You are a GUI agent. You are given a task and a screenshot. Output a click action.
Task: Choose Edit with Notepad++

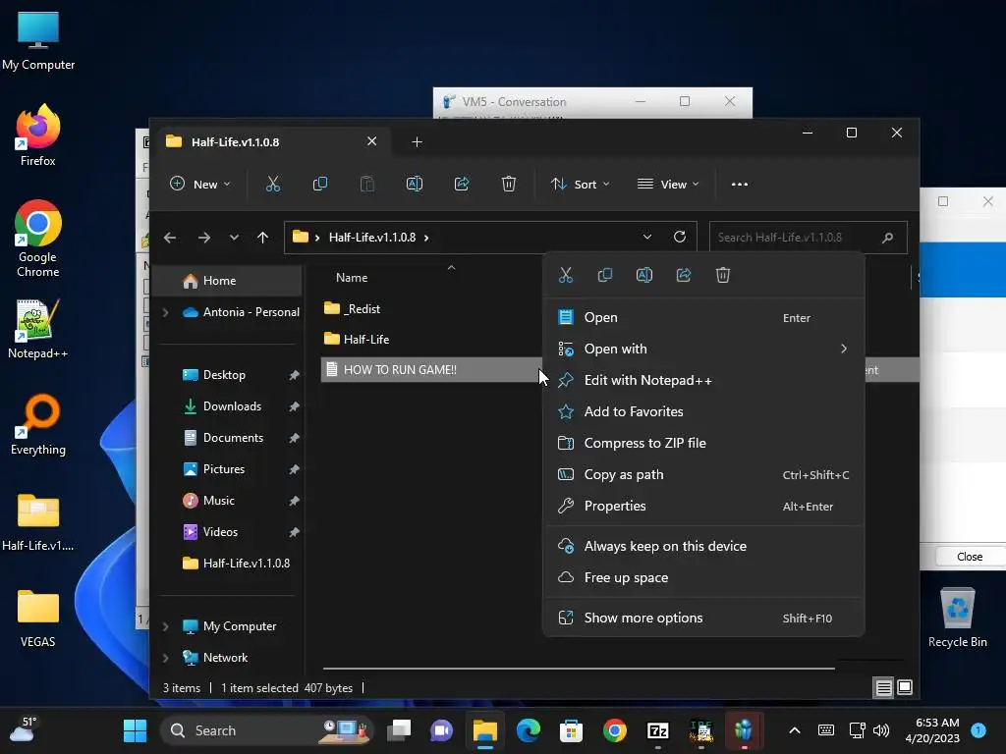click(703, 380)
